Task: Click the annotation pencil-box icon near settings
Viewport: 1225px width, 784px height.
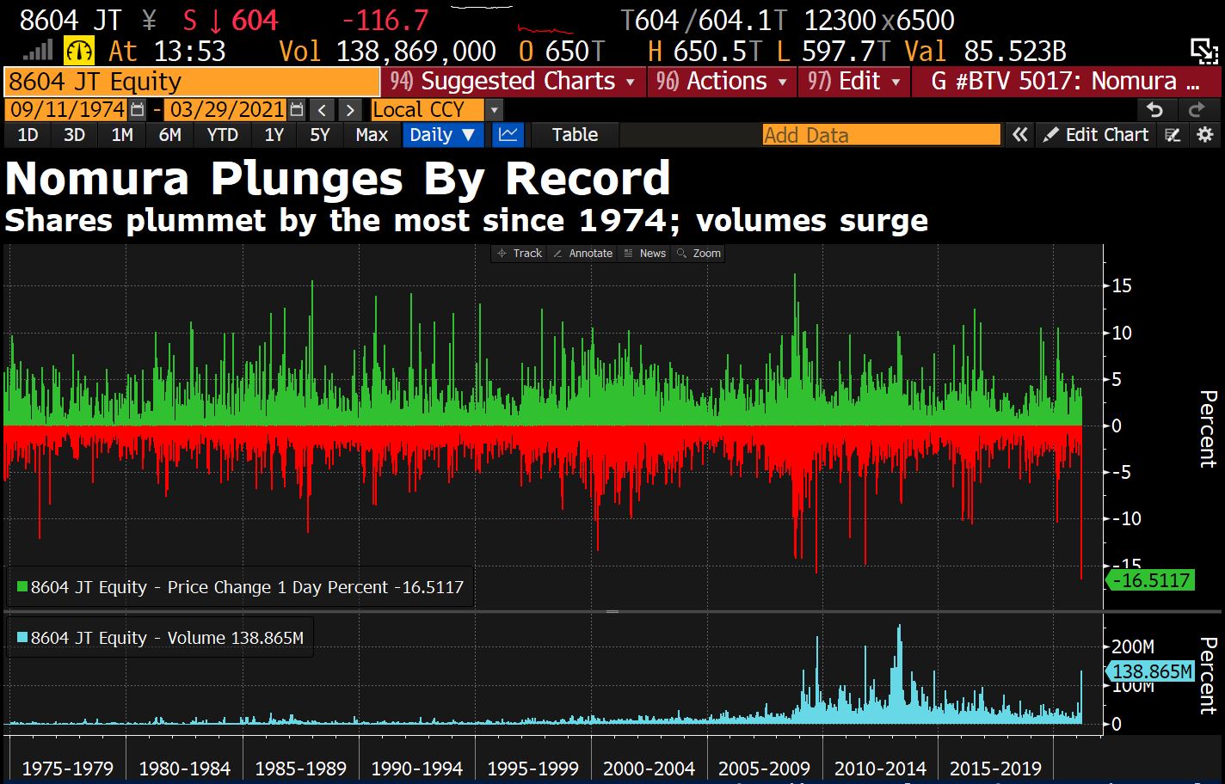Action: 1173,135
